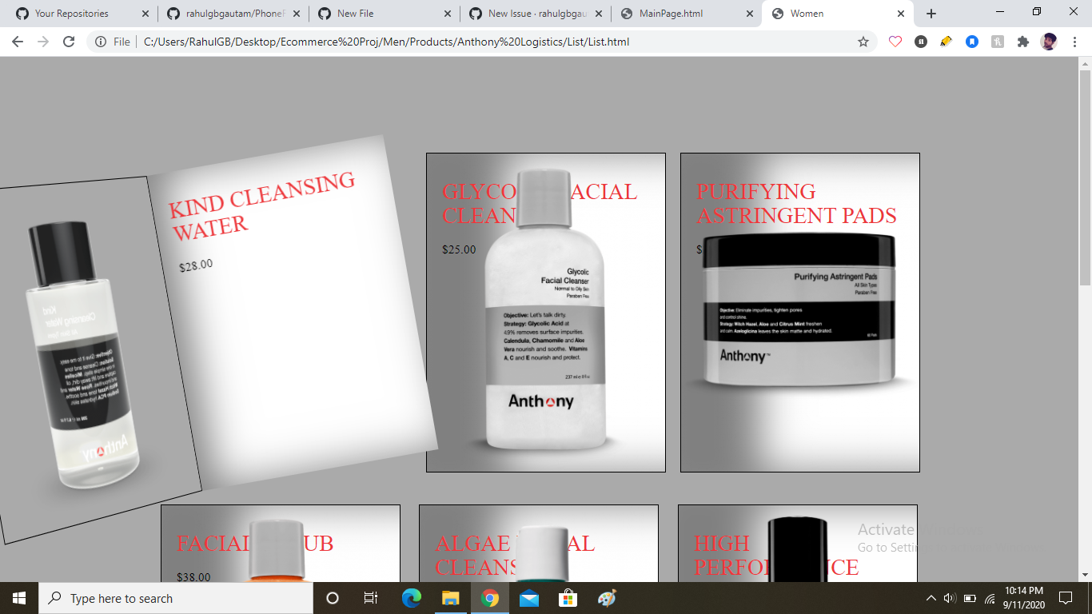
Task: Open the Mail app on the taskbar
Action: coord(529,598)
